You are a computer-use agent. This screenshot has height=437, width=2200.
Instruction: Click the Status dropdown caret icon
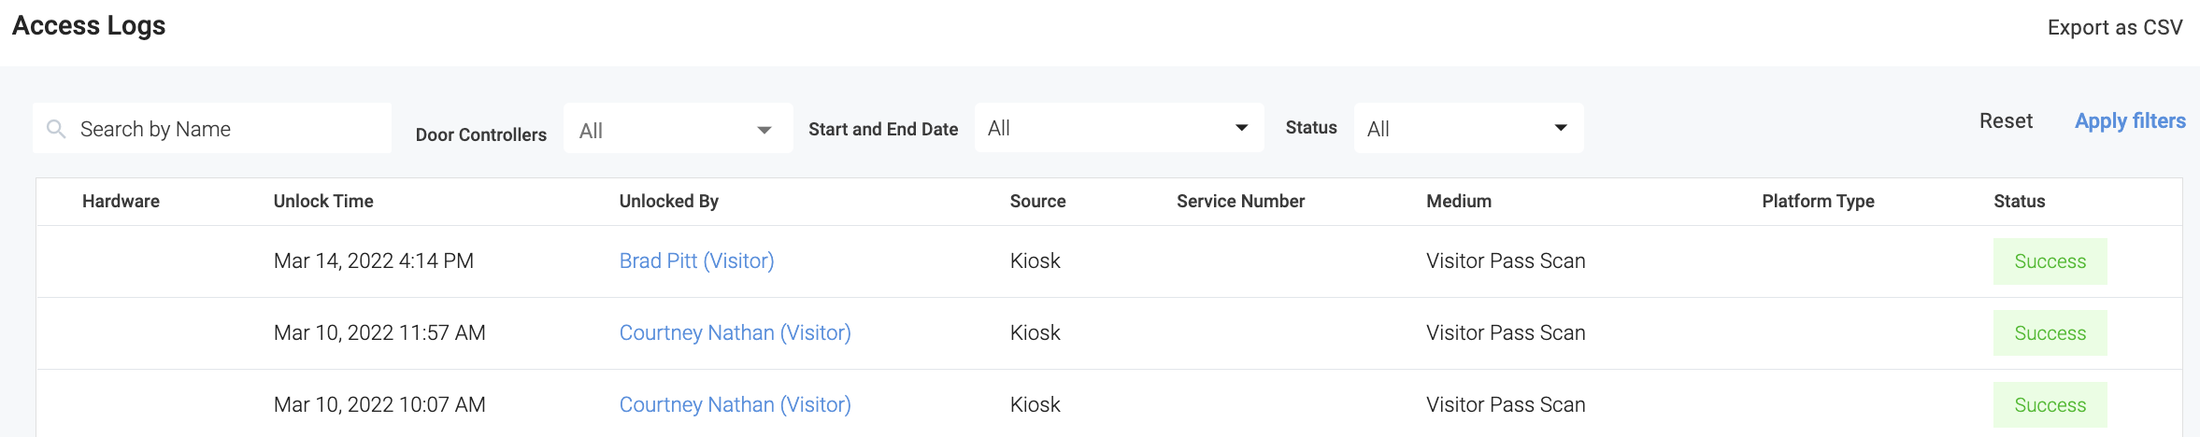pyautogui.click(x=1560, y=128)
